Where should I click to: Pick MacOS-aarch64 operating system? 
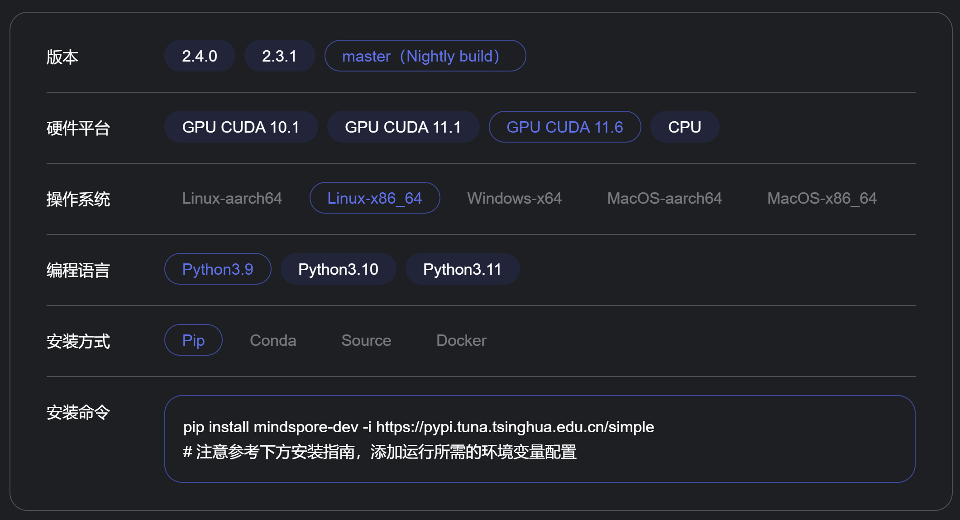point(664,198)
